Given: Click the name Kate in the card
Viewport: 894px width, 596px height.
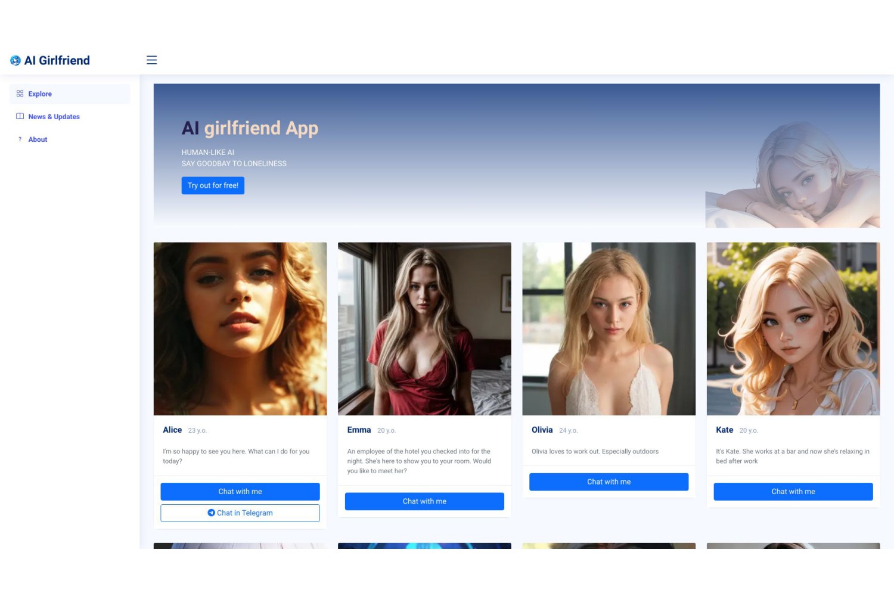Looking at the screenshot, I should coord(725,430).
